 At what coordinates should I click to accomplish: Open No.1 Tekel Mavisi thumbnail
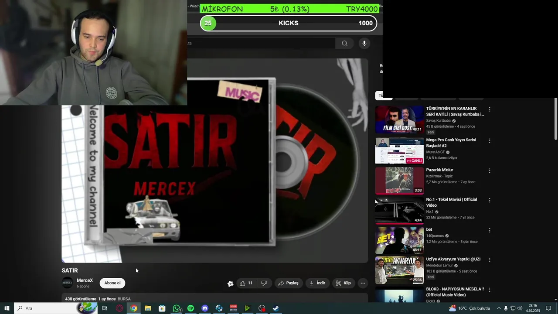[x=399, y=210]
